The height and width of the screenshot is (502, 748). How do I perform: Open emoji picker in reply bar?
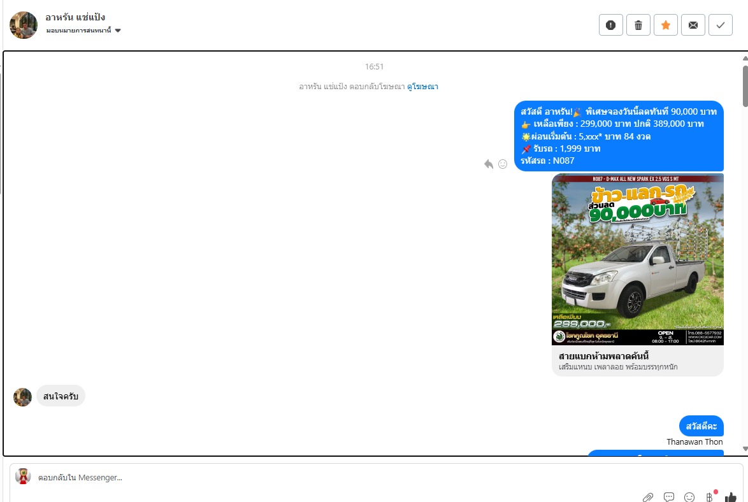pos(689,498)
